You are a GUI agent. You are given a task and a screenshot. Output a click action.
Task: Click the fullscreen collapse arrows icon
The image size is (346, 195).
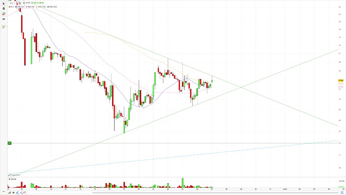click(x=342, y=193)
